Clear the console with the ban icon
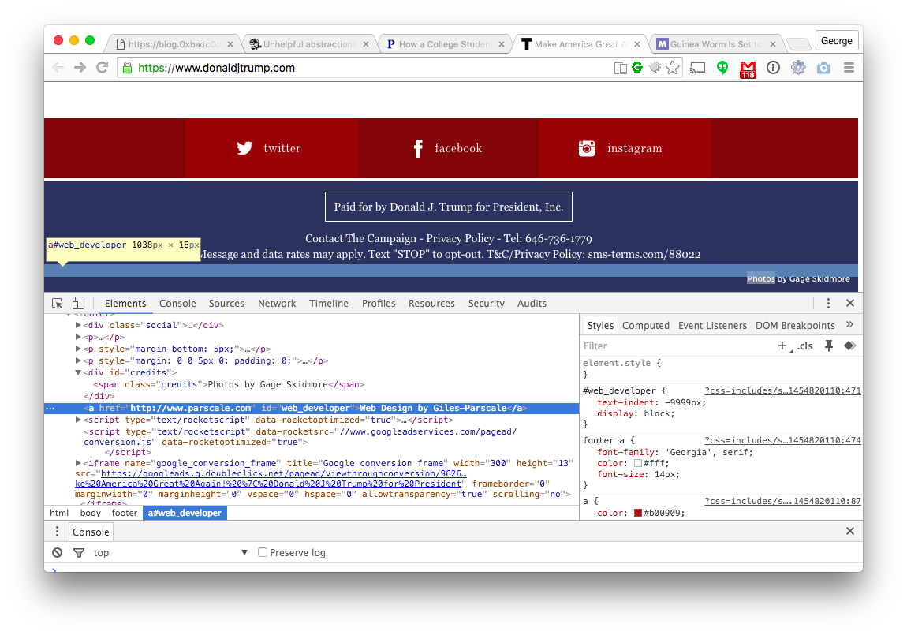 [x=57, y=552]
